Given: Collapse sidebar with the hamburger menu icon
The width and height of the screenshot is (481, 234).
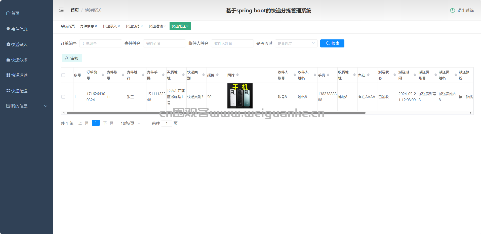Looking at the screenshot, I should tap(61, 10).
